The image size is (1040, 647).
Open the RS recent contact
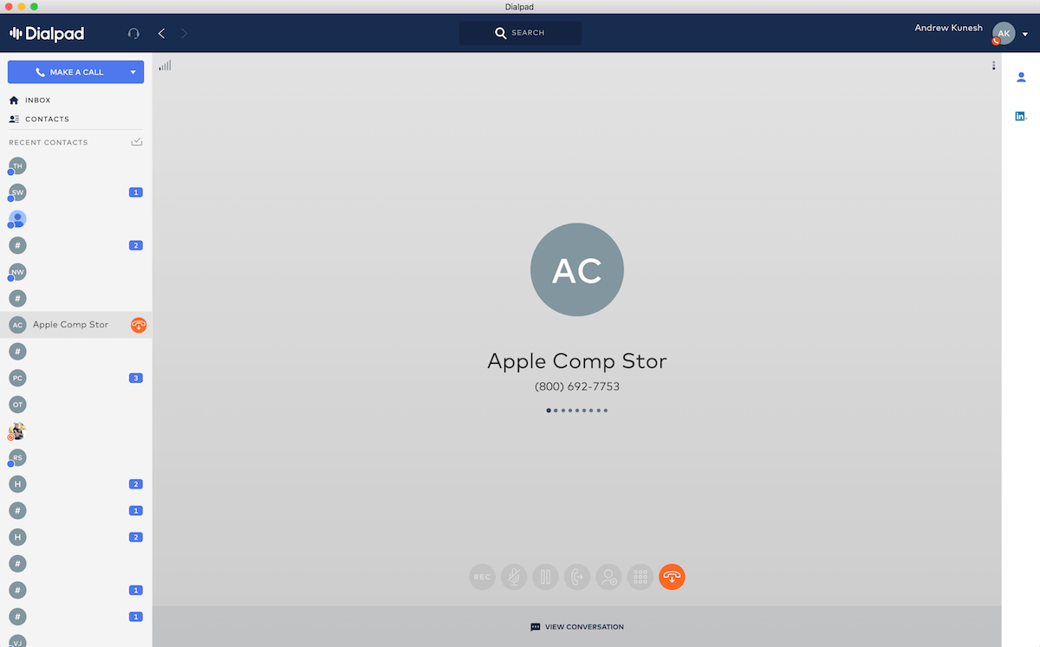pos(17,457)
